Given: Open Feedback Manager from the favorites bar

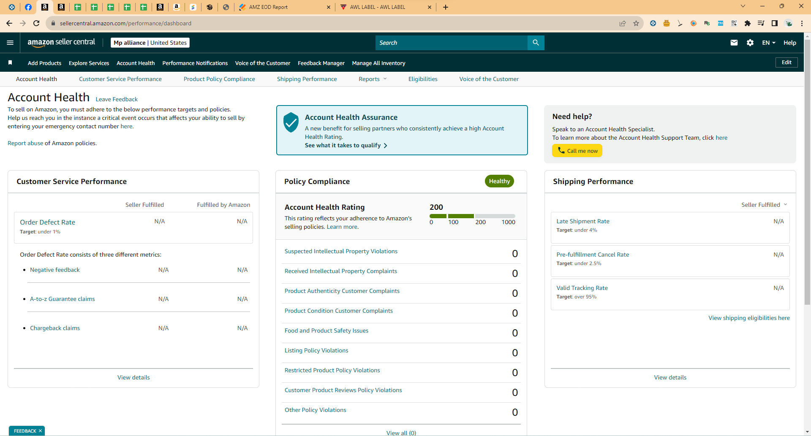Looking at the screenshot, I should point(321,63).
